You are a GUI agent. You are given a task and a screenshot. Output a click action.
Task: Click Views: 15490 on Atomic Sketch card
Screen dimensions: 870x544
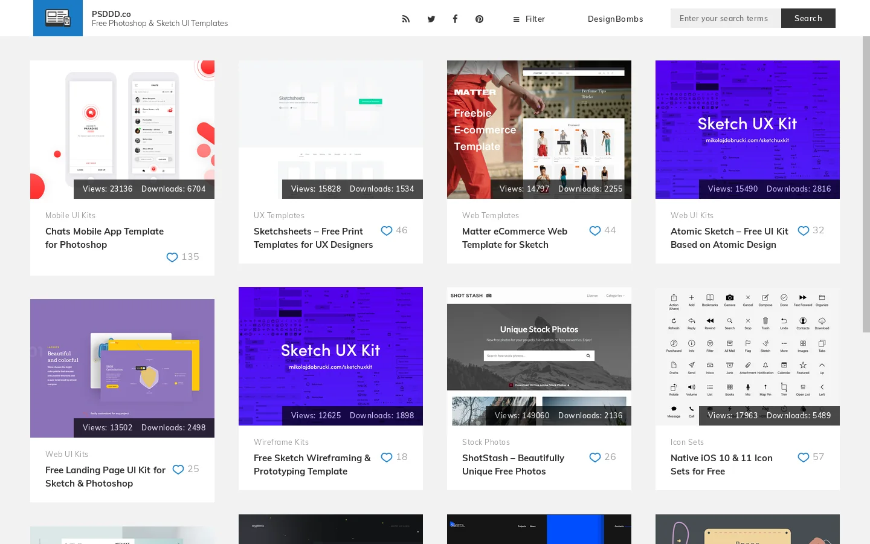pyautogui.click(x=733, y=189)
